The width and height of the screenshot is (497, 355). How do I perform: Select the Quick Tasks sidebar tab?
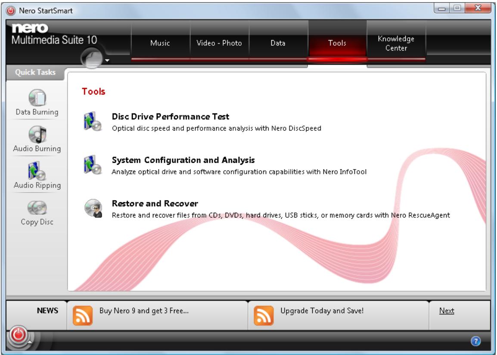(35, 72)
